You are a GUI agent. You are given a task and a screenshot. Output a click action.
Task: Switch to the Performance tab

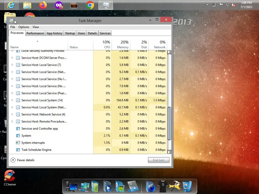point(35,33)
